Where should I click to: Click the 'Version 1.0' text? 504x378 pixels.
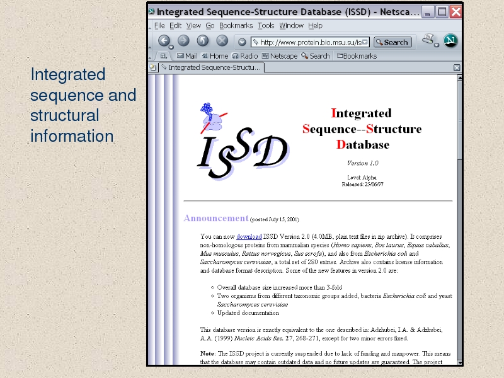pos(363,163)
